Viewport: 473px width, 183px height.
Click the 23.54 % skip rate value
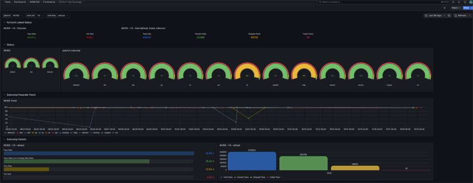click(x=210, y=169)
